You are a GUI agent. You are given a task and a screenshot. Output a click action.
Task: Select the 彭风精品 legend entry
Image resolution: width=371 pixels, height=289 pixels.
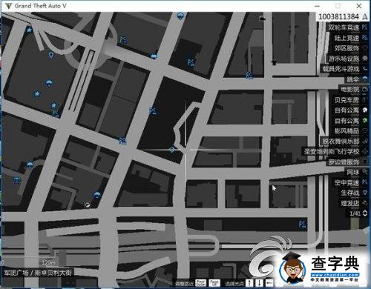(350, 130)
